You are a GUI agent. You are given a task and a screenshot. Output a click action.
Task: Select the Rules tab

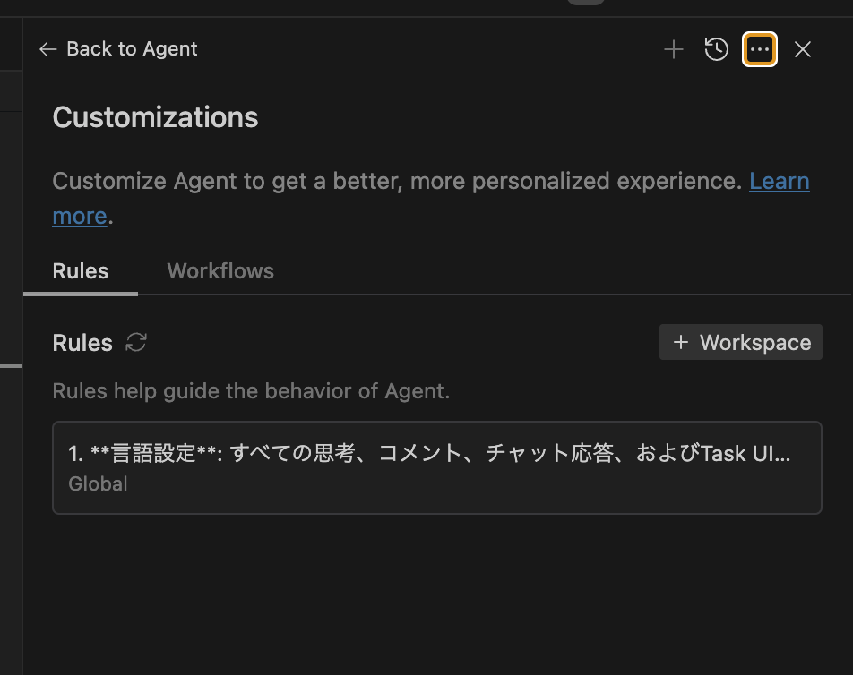tap(80, 271)
